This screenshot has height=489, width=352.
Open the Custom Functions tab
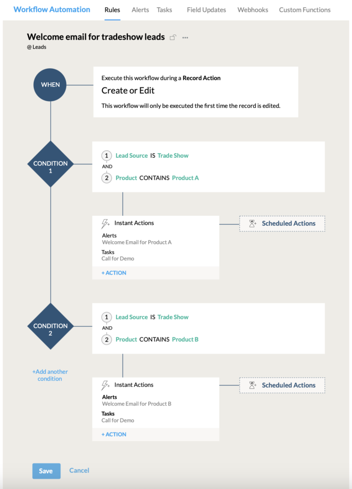[304, 10]
